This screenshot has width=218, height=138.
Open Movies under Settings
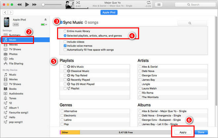13,45
